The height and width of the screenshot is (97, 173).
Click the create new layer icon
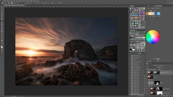point(170,96)
